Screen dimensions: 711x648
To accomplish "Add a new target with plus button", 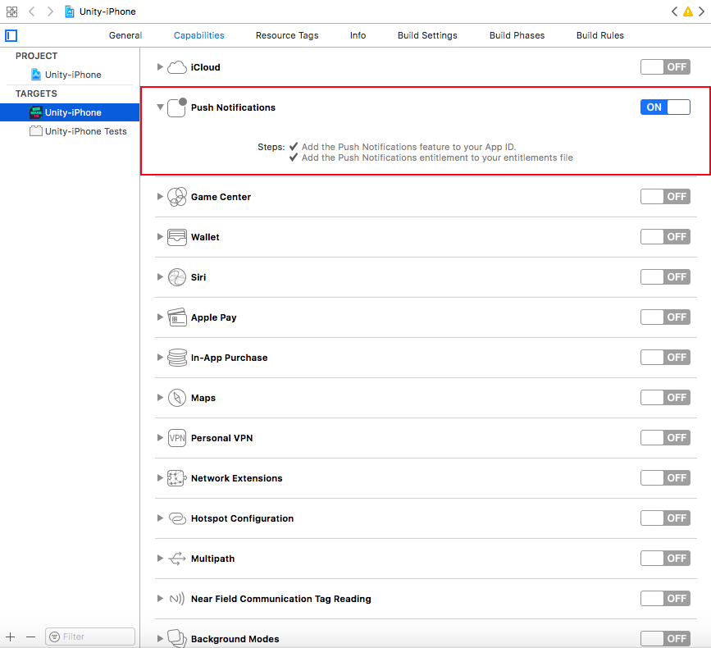I will pyautogui.click(x=11, y=637).
